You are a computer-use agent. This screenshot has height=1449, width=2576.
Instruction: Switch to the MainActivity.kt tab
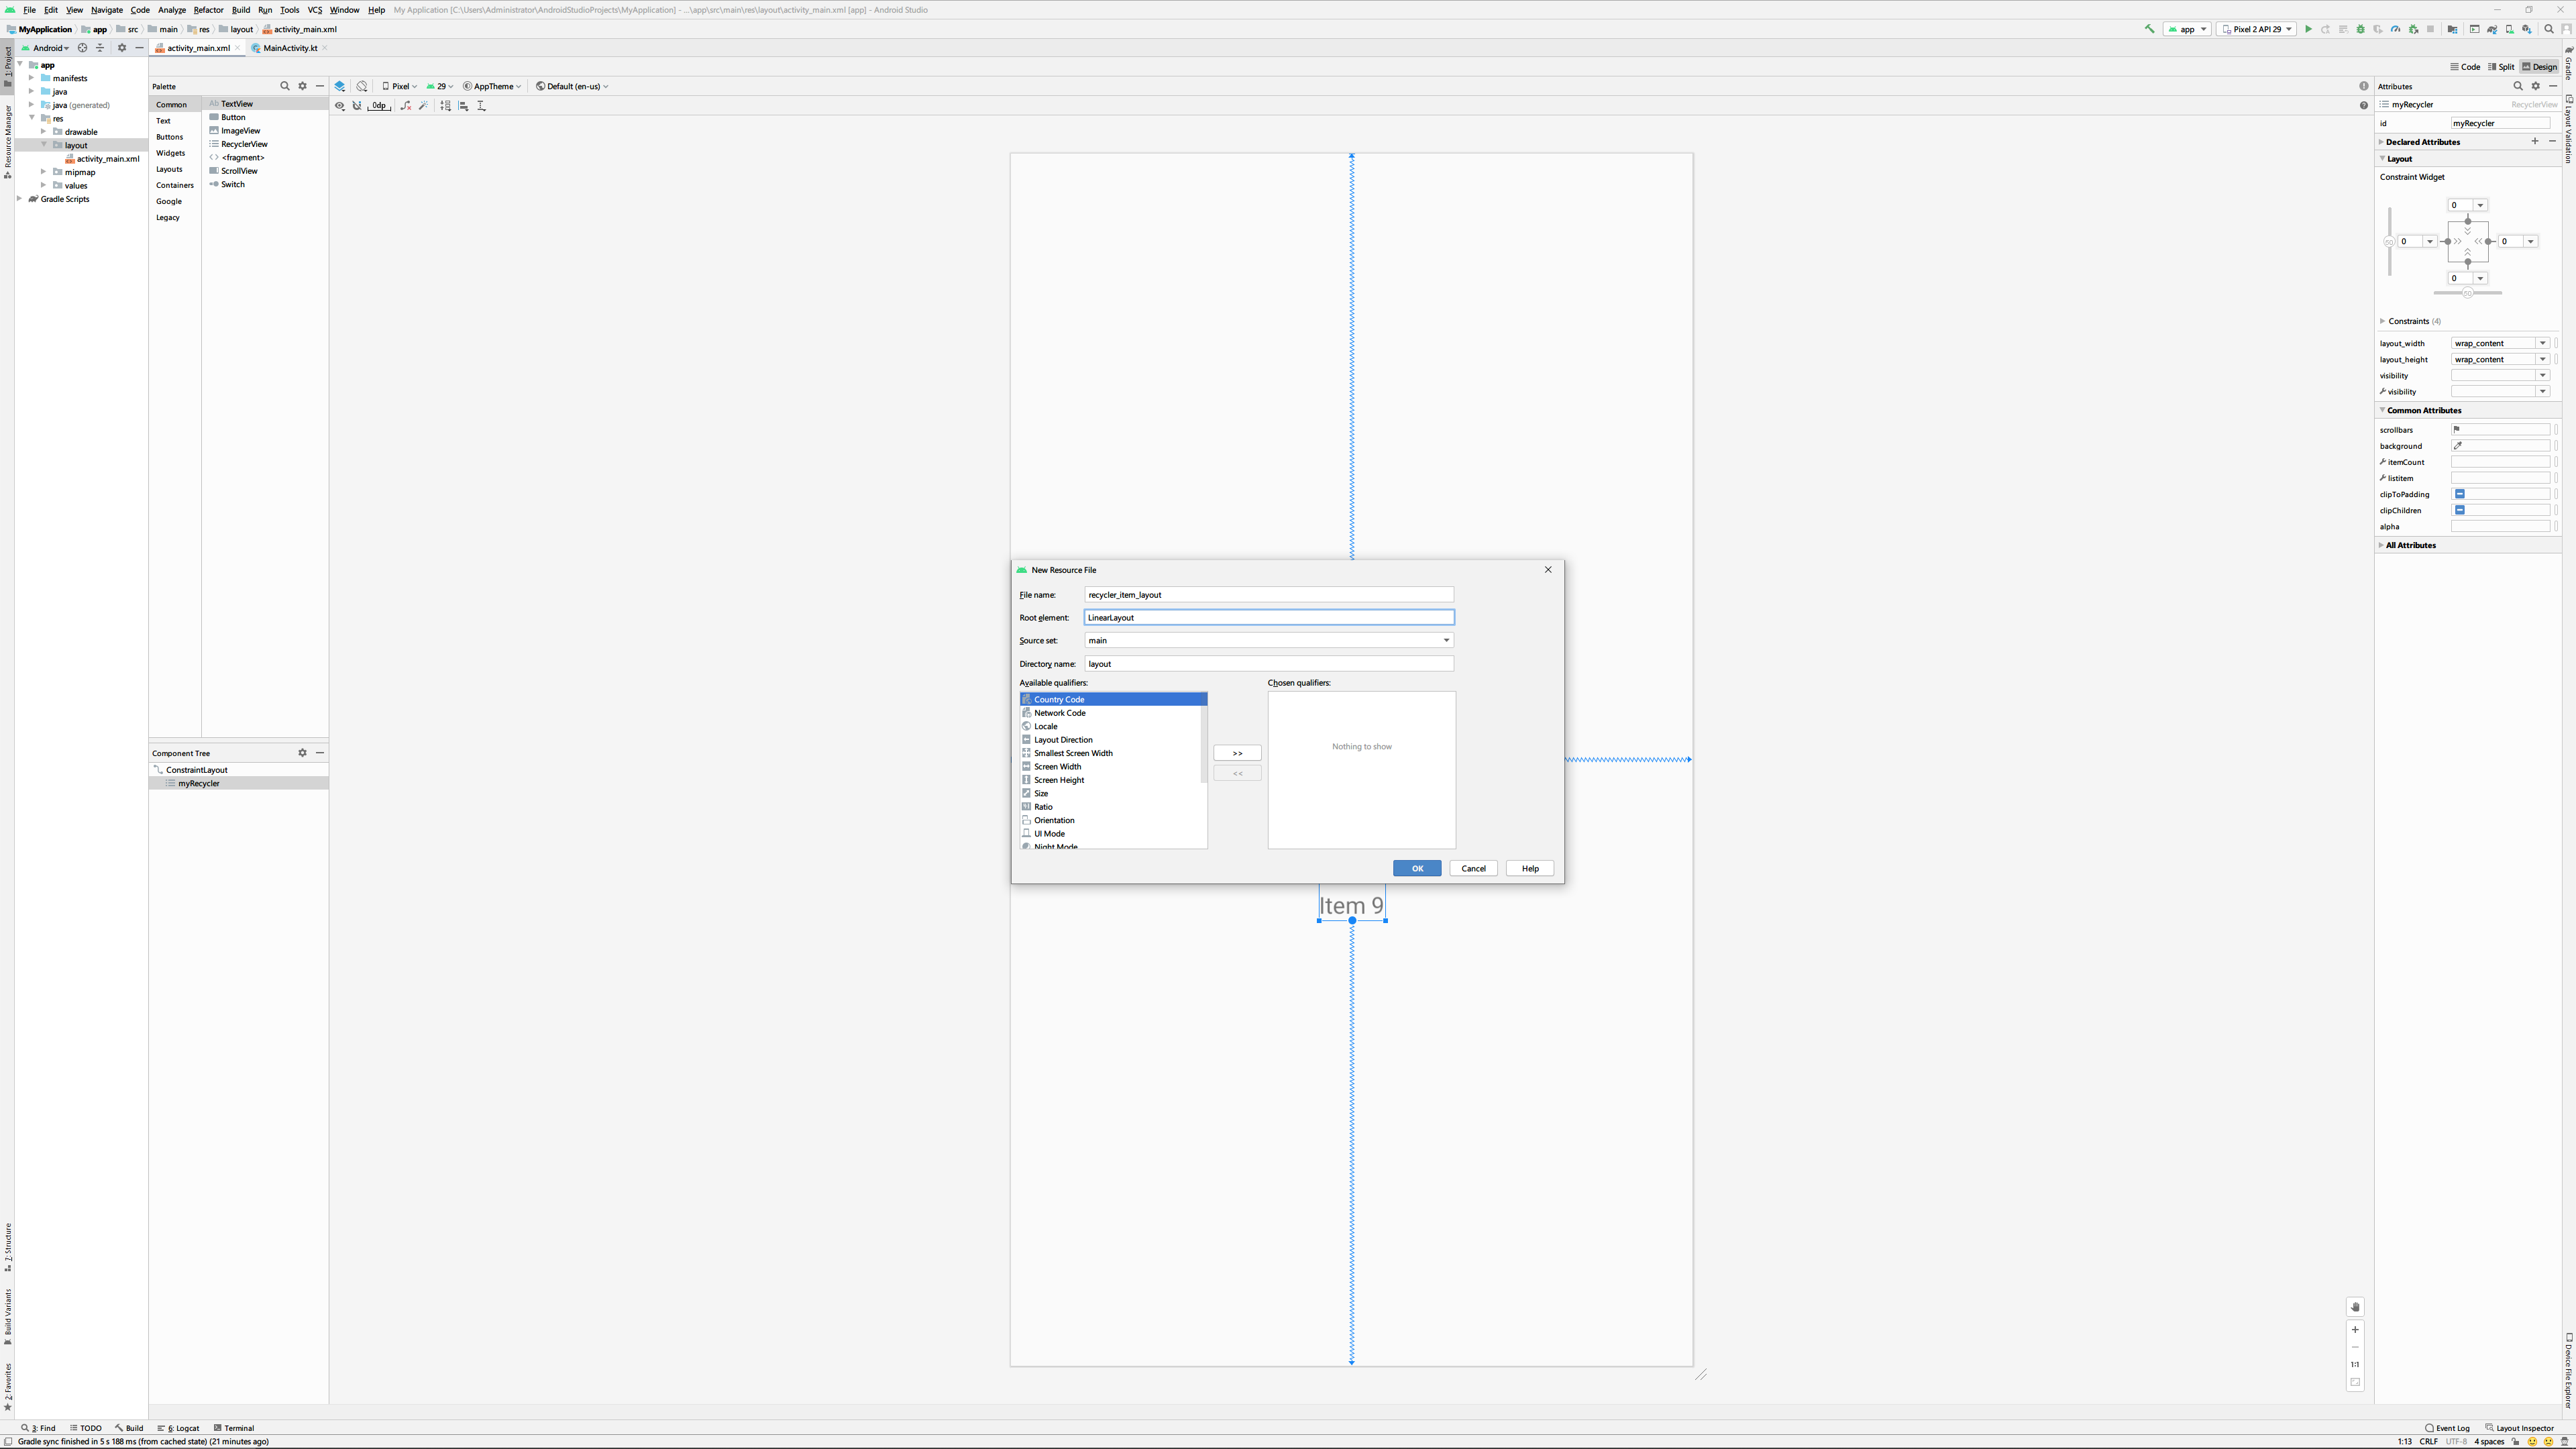pos(290,48)
